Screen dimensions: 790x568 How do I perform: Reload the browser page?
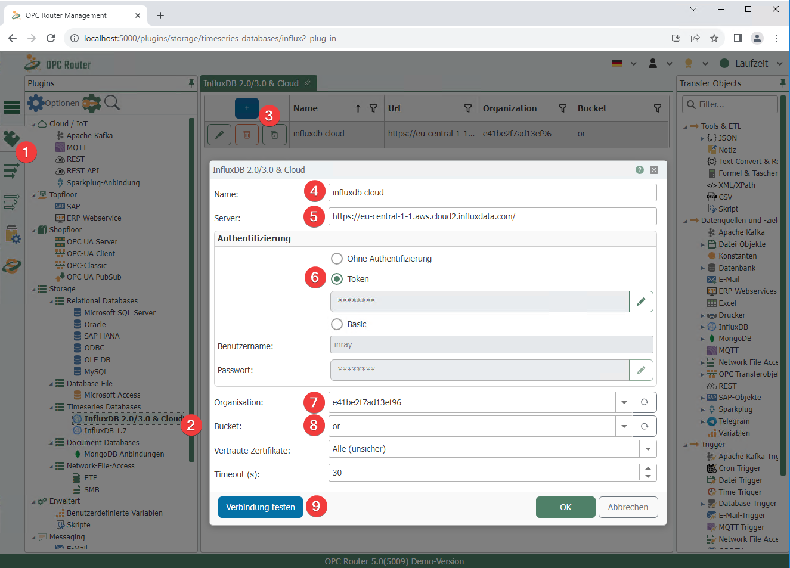point(51,38)
